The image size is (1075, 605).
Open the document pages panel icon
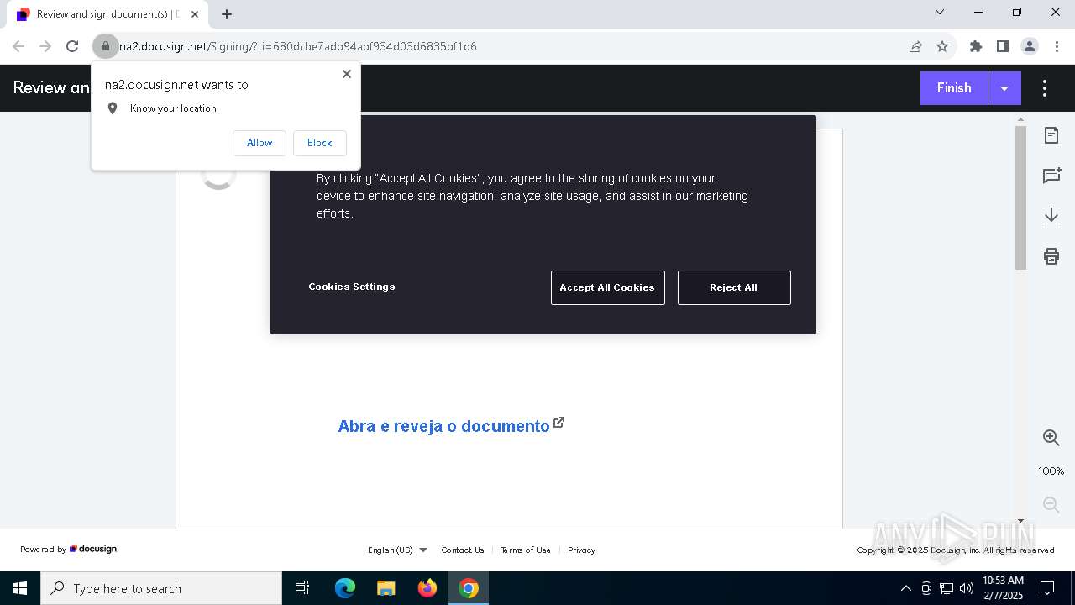(1051, 135)
